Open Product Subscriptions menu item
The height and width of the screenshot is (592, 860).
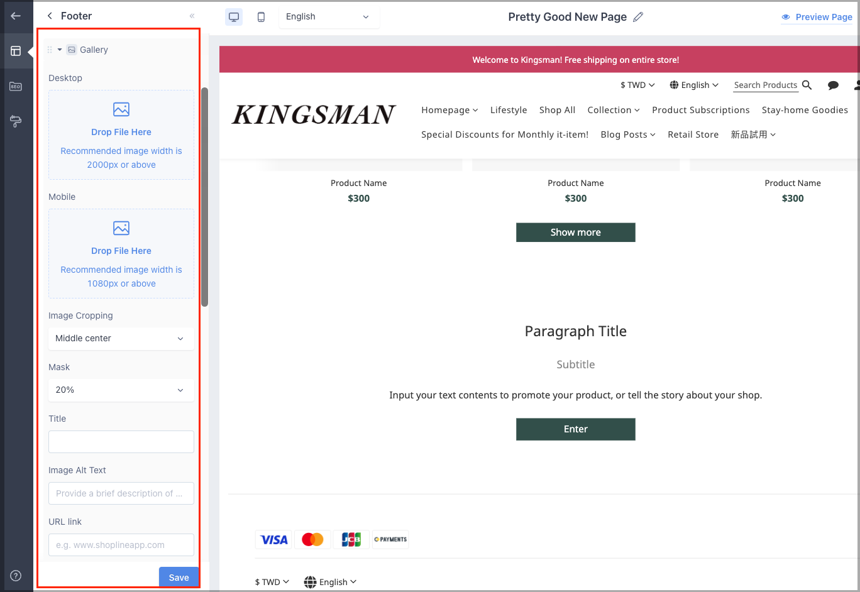pyautogui.click(x=700, y=110)
